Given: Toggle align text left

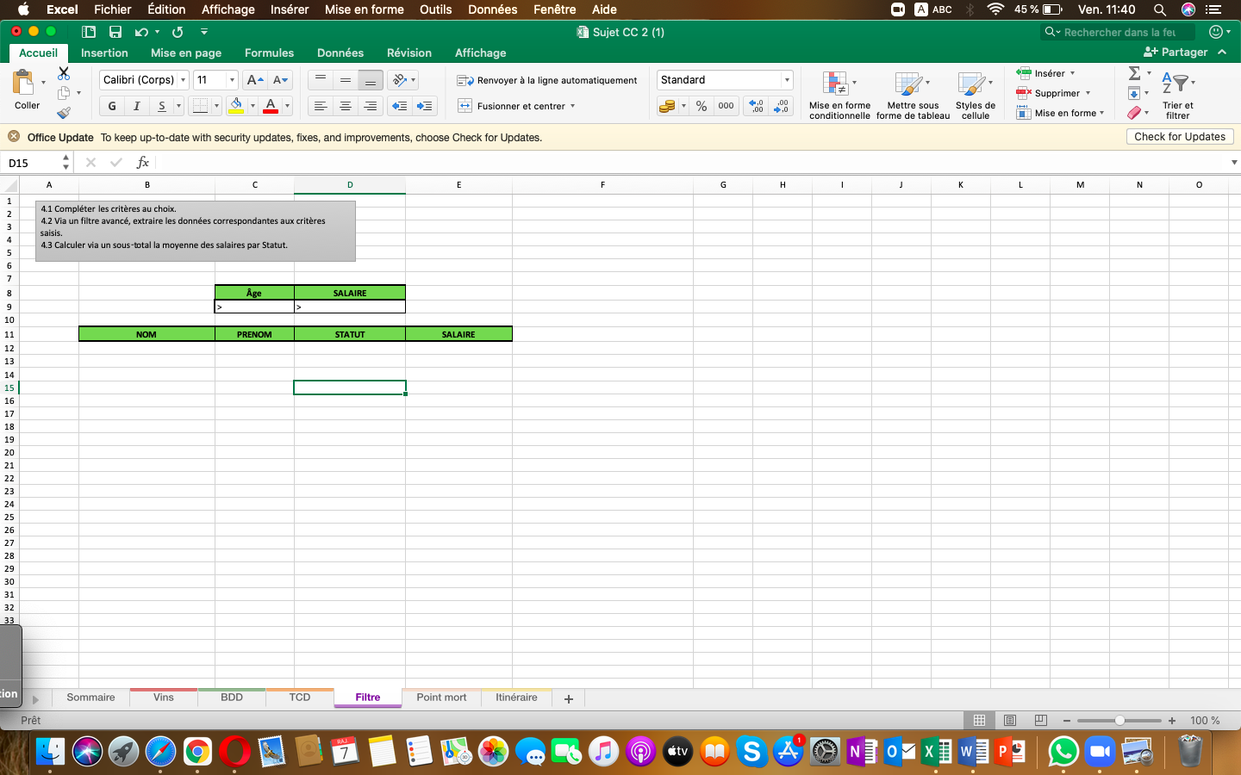Looking at the screenshot, I should click(x=321, y=106).
